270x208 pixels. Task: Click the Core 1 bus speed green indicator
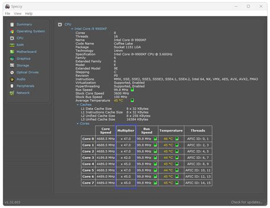pyautogui.click(x=155, y=145)
